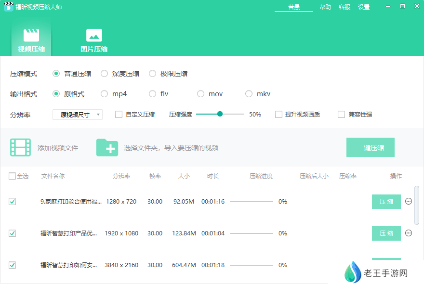Open the 原视频尺寸 resolution dropdown
This screenshot has width=424, height=284.
(x=77, y=114)
